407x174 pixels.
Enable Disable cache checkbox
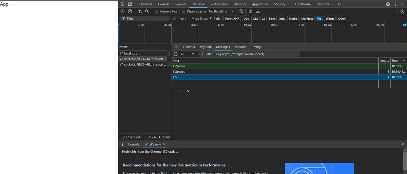point(183,11)
